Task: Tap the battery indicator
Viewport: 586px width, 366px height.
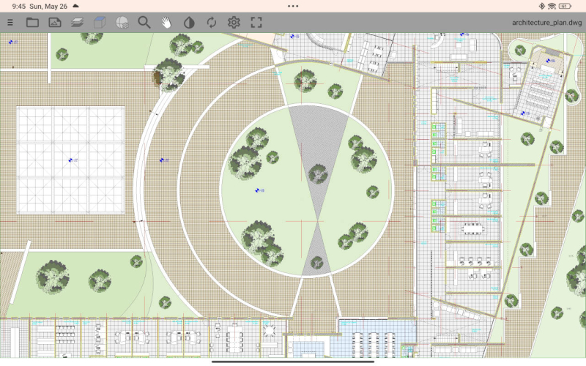Action: click(565, 6)
